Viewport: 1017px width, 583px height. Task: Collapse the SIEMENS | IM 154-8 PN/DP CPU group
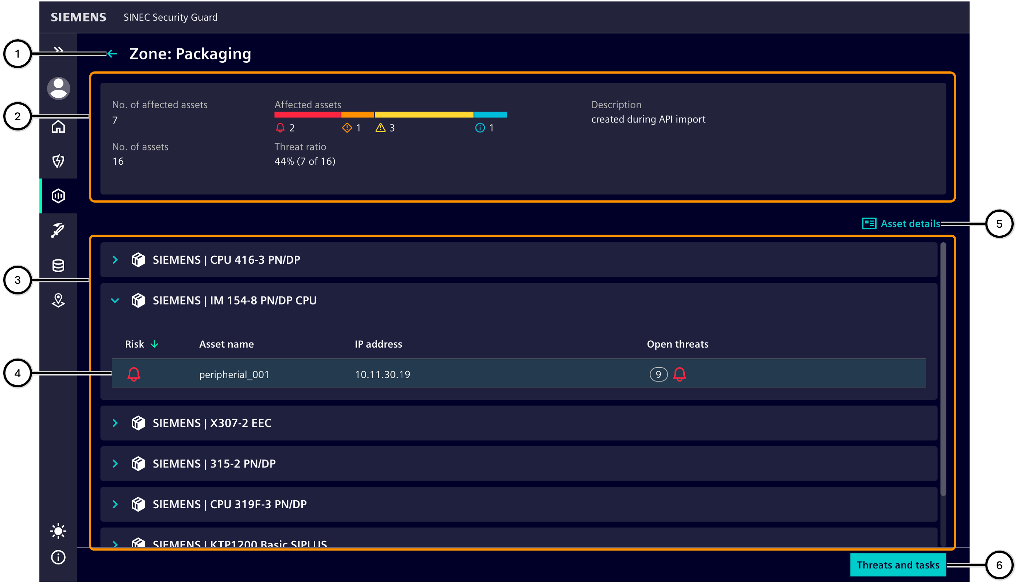tap(115, 300)
